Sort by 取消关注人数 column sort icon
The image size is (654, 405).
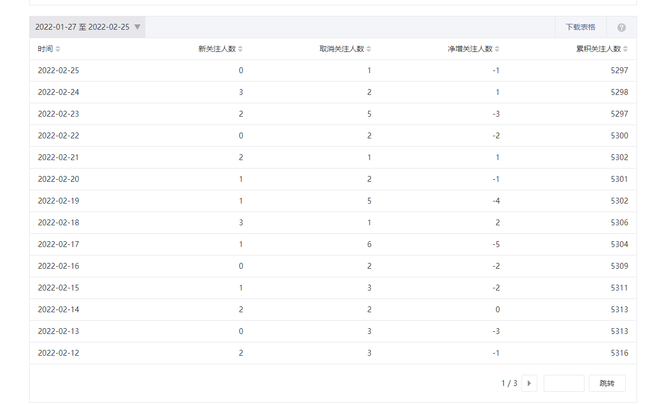(x=369, y=49)
